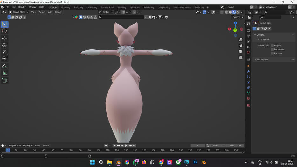Enable Affect Only Locations checkbox
This screenshot has height=167, width=297.
[273, 49]
